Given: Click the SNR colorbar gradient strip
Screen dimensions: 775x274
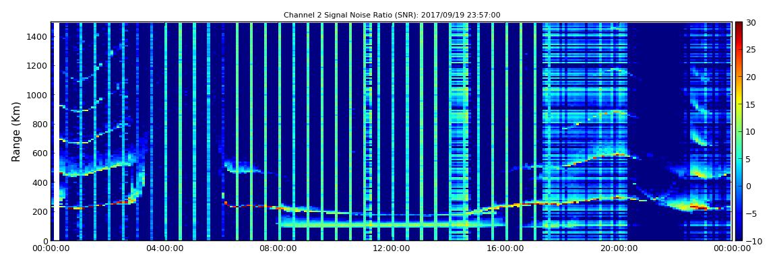Looking at the screenshot, I should coord(739,131).
